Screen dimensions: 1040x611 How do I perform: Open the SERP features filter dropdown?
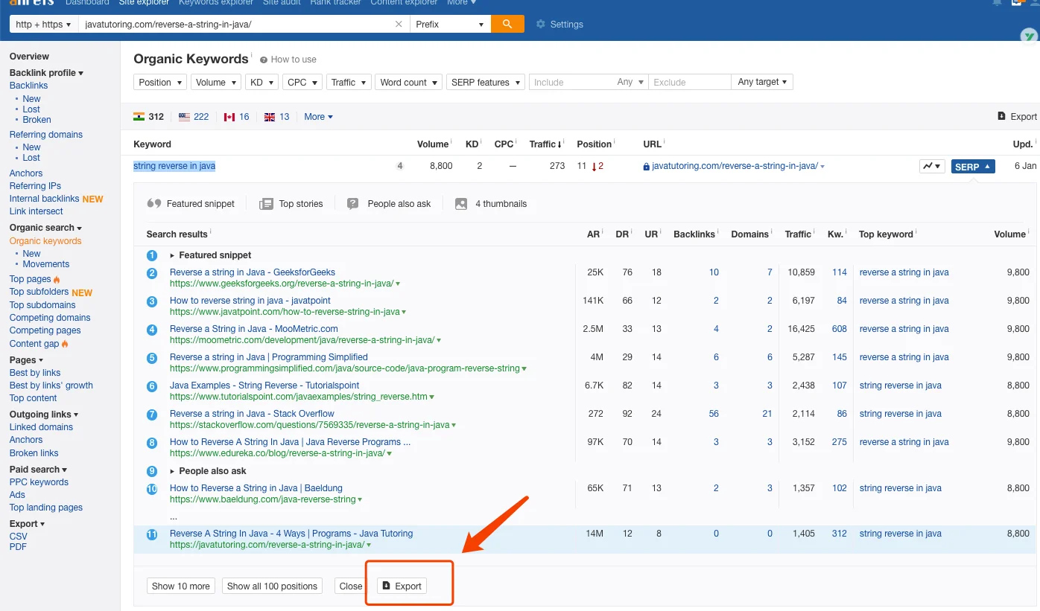click(486, 82)
